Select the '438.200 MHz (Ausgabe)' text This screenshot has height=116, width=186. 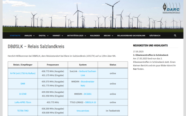click(x=53, y=109)
